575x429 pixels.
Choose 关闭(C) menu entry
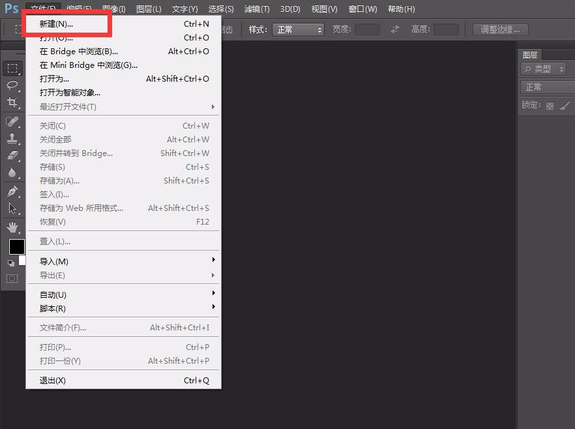[x=123, y=126]
